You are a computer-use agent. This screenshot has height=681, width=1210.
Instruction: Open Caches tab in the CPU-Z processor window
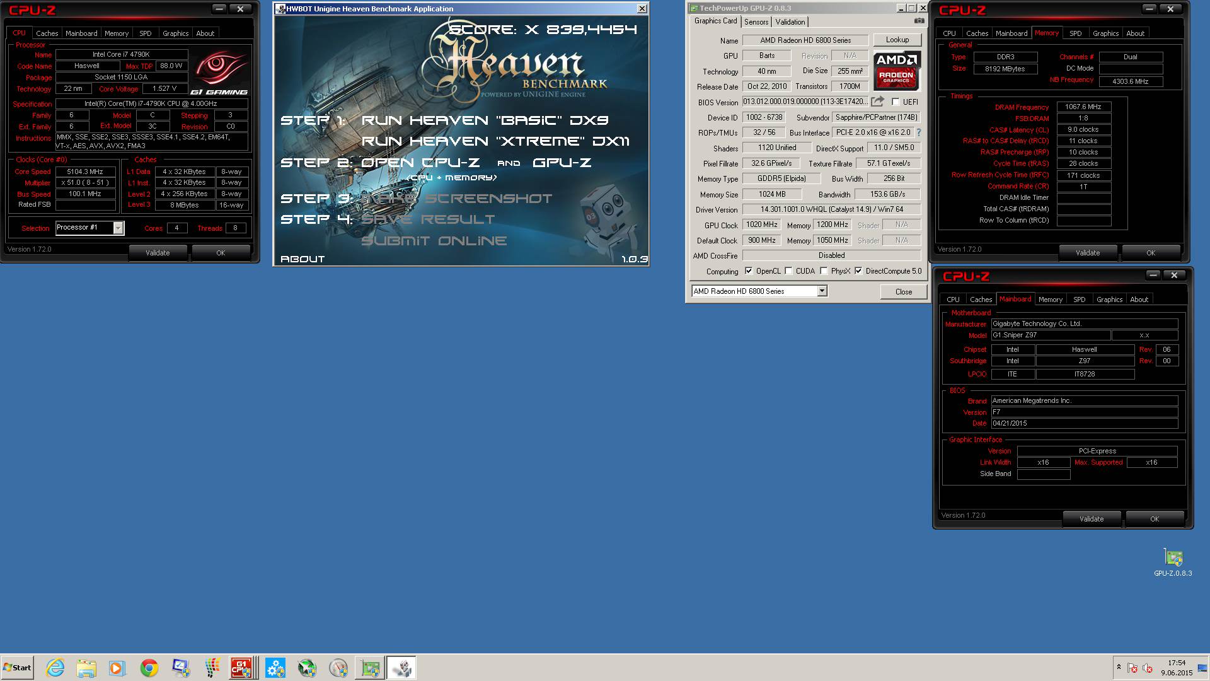point(47,33)
